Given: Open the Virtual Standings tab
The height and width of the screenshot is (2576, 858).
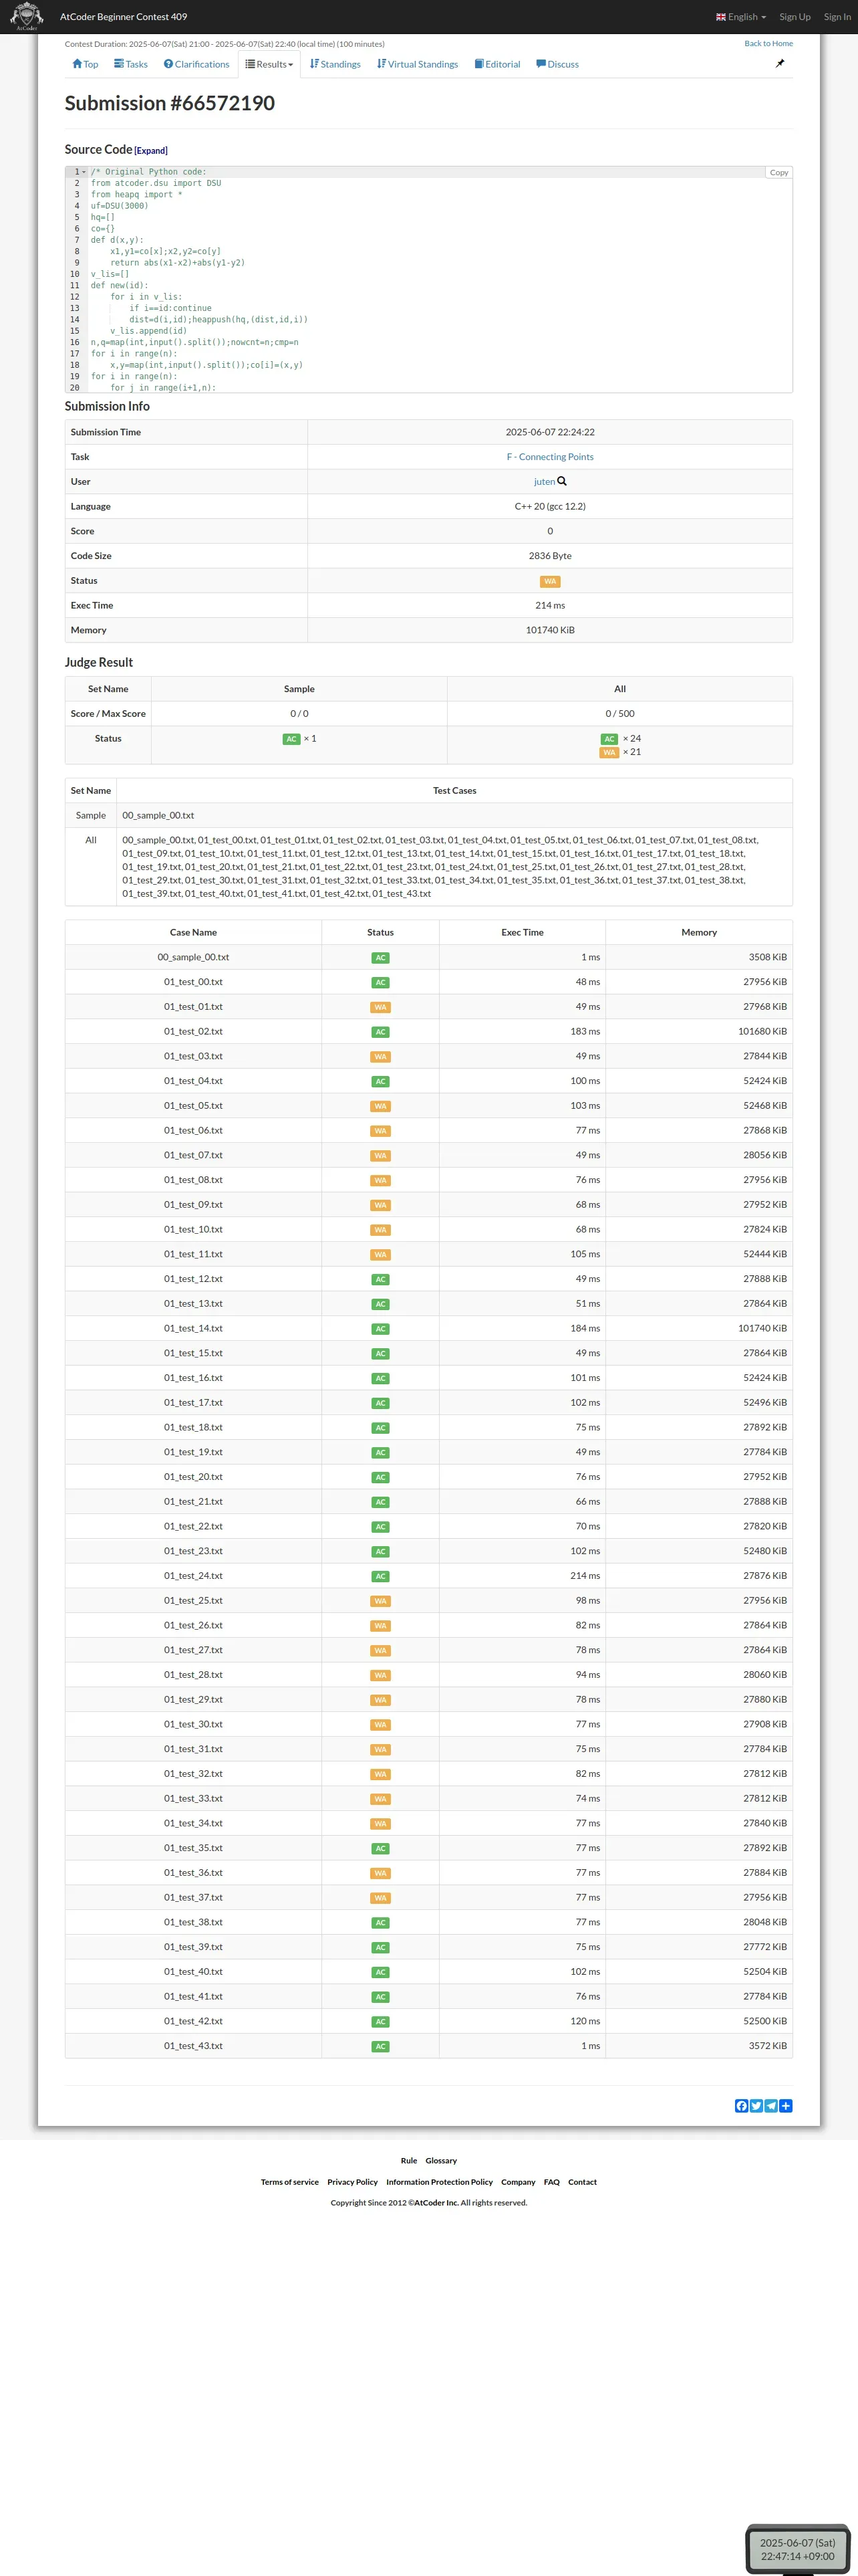Looking at the screenshot, I should 418,64.
